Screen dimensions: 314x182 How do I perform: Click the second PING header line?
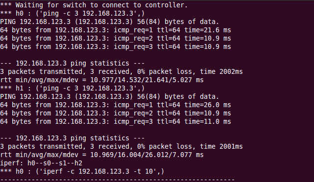point(110,96)
